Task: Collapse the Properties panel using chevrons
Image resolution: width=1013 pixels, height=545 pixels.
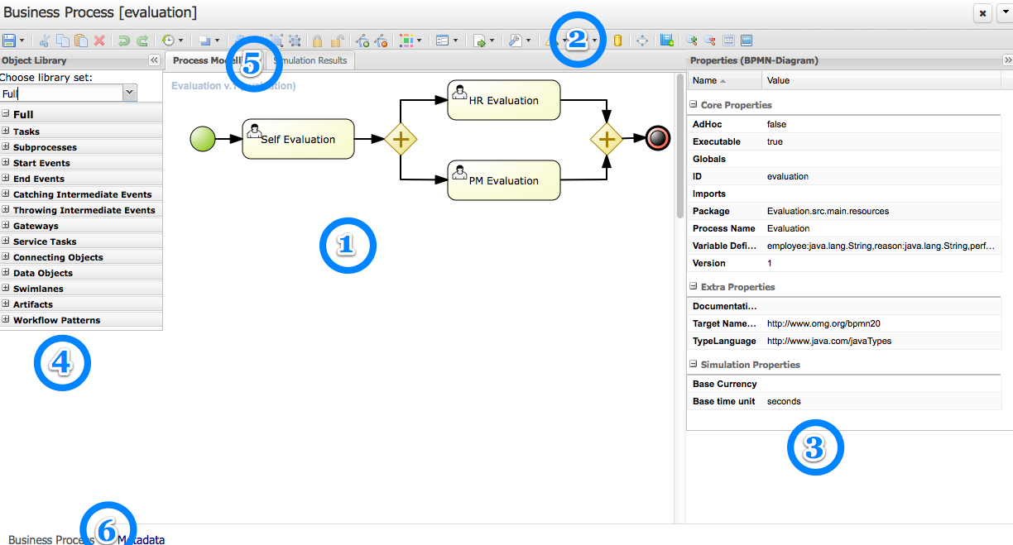Action: pyautogui.click(x=1007, y=60)
